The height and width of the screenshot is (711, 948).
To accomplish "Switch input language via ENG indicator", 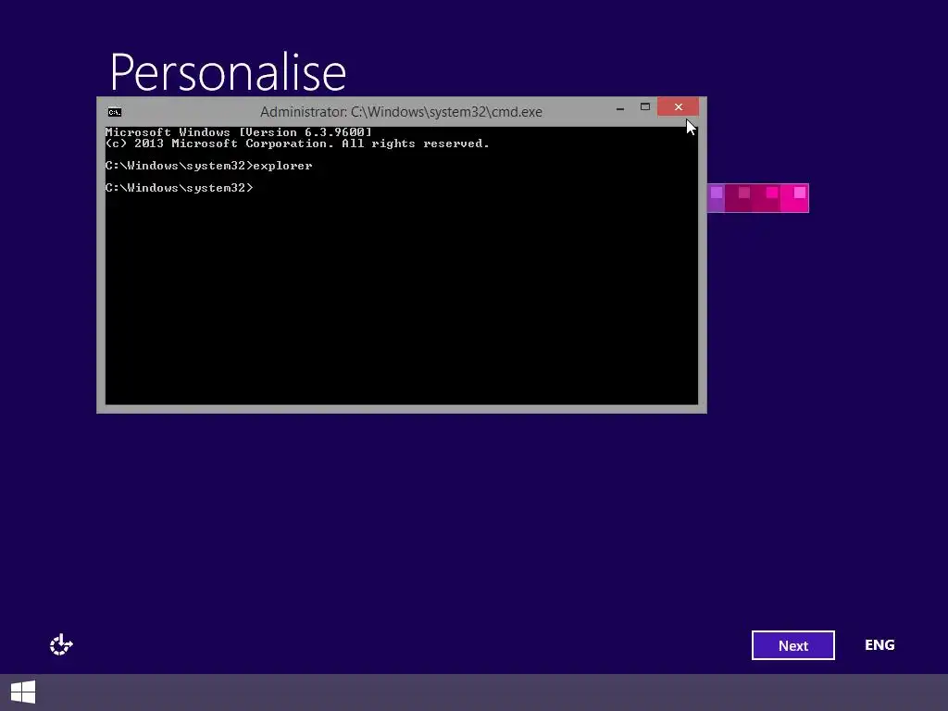I will [x=879, y=645].
